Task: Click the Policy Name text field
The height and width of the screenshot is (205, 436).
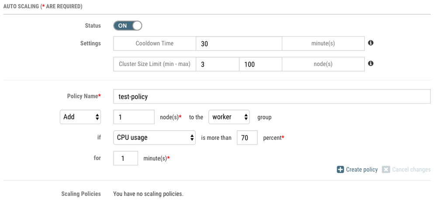Action: point(272,96)
